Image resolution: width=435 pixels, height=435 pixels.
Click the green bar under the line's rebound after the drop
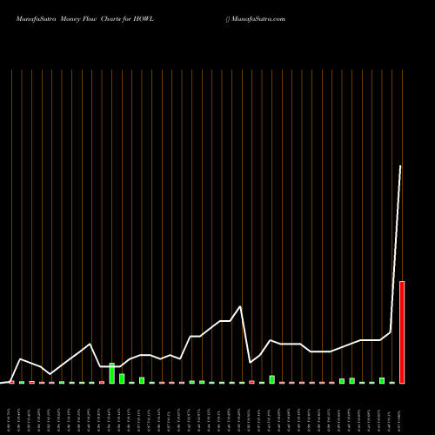pyautogui.click(x=272, y=379)
